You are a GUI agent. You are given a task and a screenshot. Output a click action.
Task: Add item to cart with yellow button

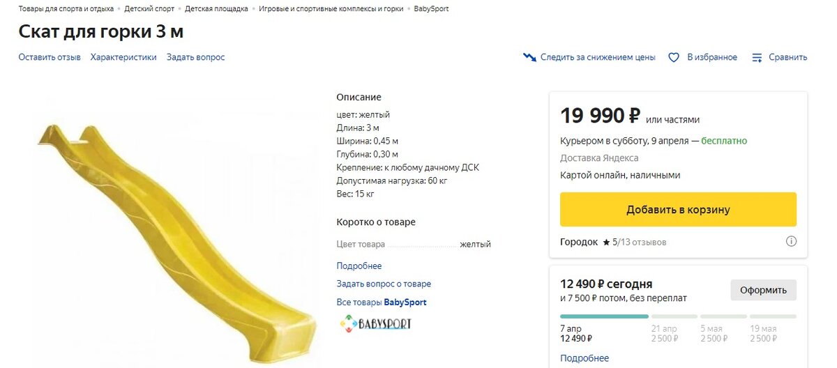(678, 209)
